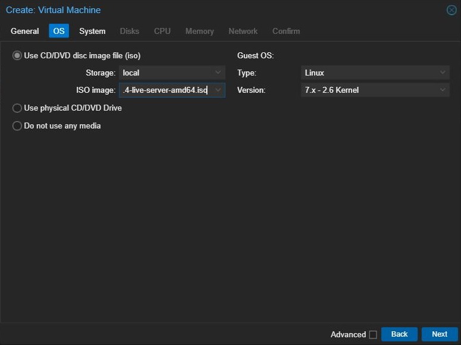Click the Storage: label
The width and height of the screenshot is (461, 345).
(x=101, y=73)
